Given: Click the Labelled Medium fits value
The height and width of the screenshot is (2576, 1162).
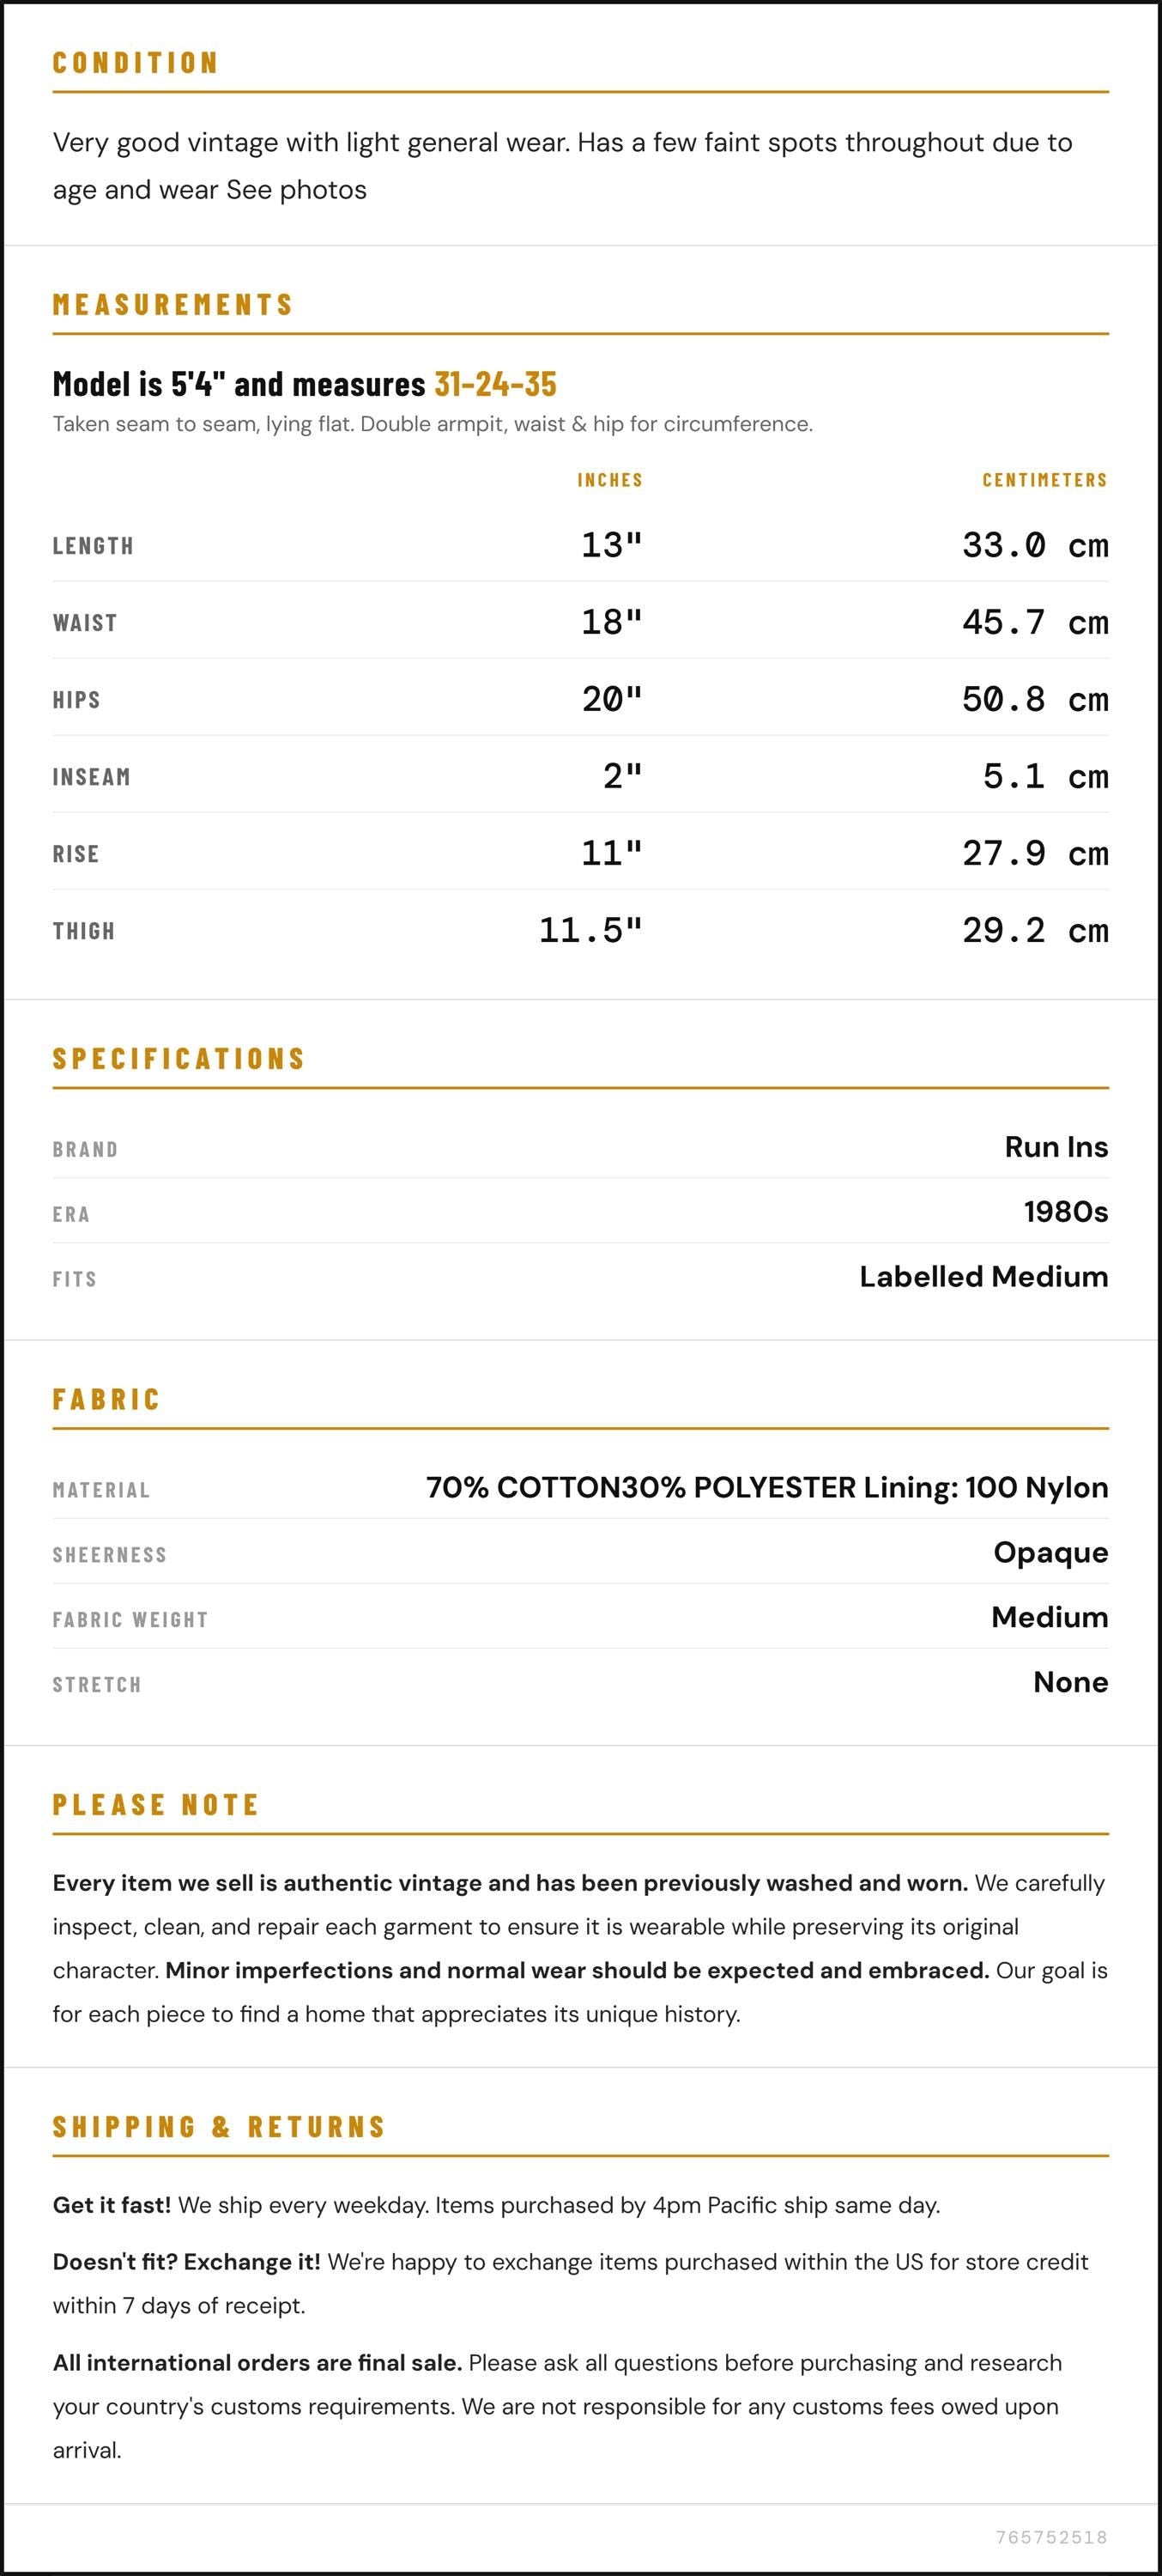Looking at the screenshot, I should [984, 1277].
